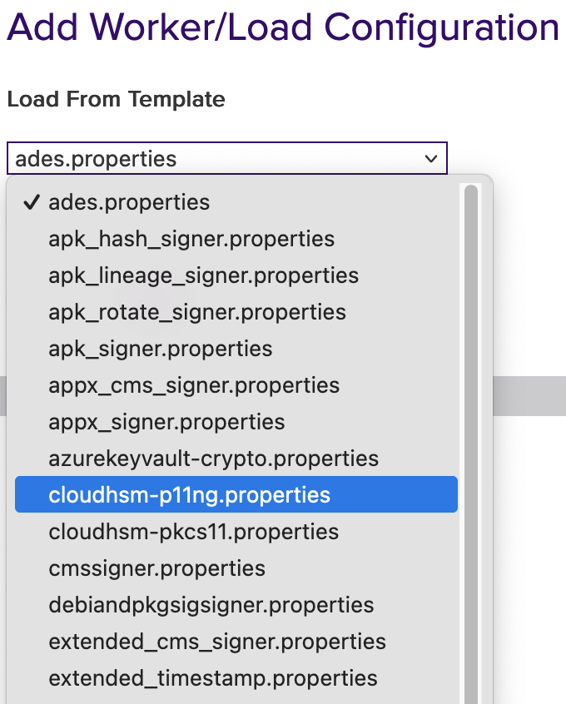Viewport: 566px width, 704px height.
Task: Pick apk_rotate_signer.properties template
Action: pos(197,312)
